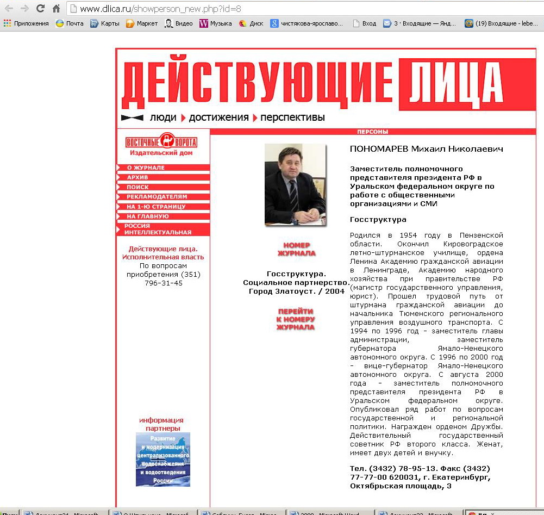Click the НОМЕР ЖУРНАЛА label
Viewport: 544px width, 515px height.
(x=296, y=249)
